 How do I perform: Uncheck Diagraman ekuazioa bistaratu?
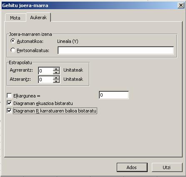(x=9, y=103)
